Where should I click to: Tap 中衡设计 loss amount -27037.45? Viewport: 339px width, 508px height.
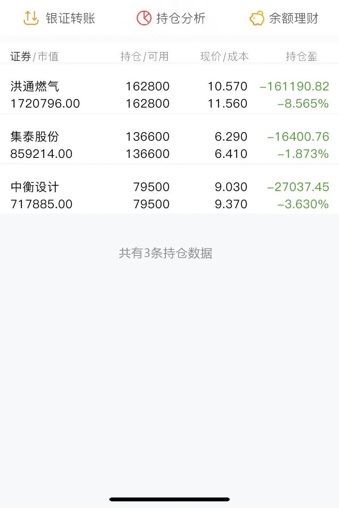tap(298, 187)
